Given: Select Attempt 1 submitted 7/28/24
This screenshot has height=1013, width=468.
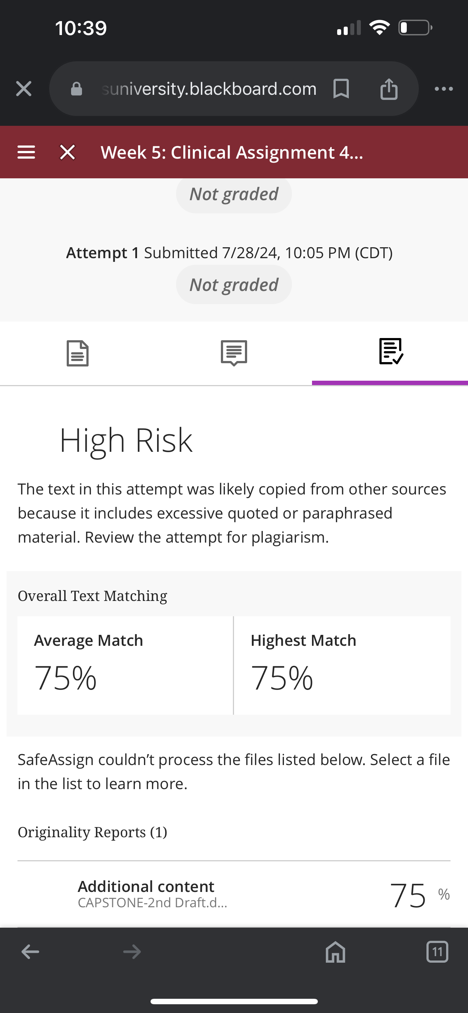Looking at the screenshot, I should point(229,253).
